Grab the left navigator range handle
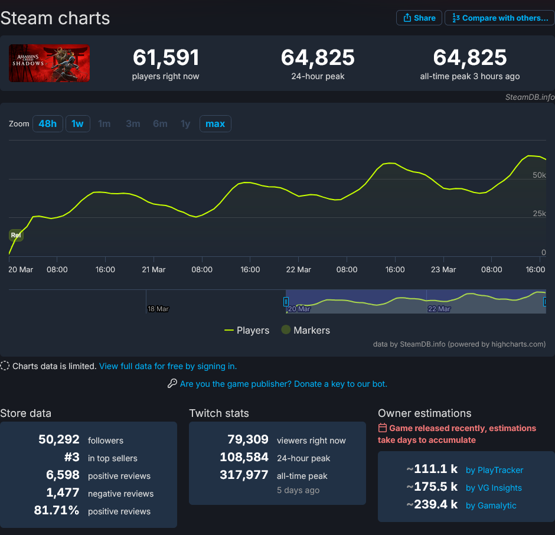 point(286,302)
